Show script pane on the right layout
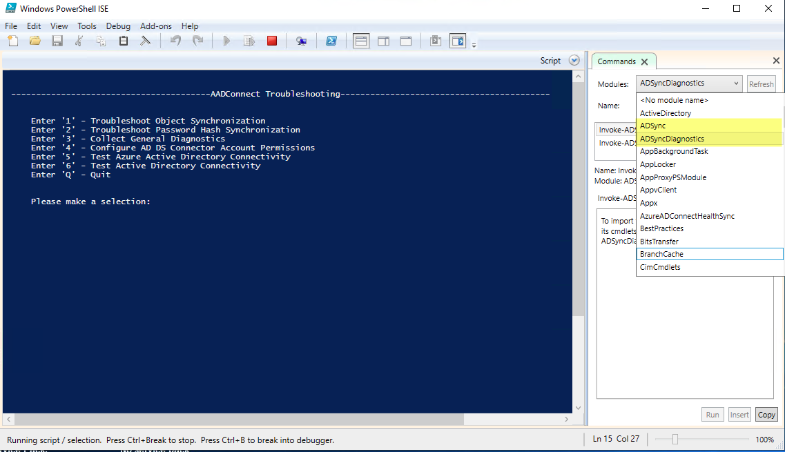785x452 pixels. (x=383, y=41)
